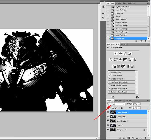This screenshot has width=151, height=140.
Task: Switch to the Navigator tab
Action: point(121,4)
